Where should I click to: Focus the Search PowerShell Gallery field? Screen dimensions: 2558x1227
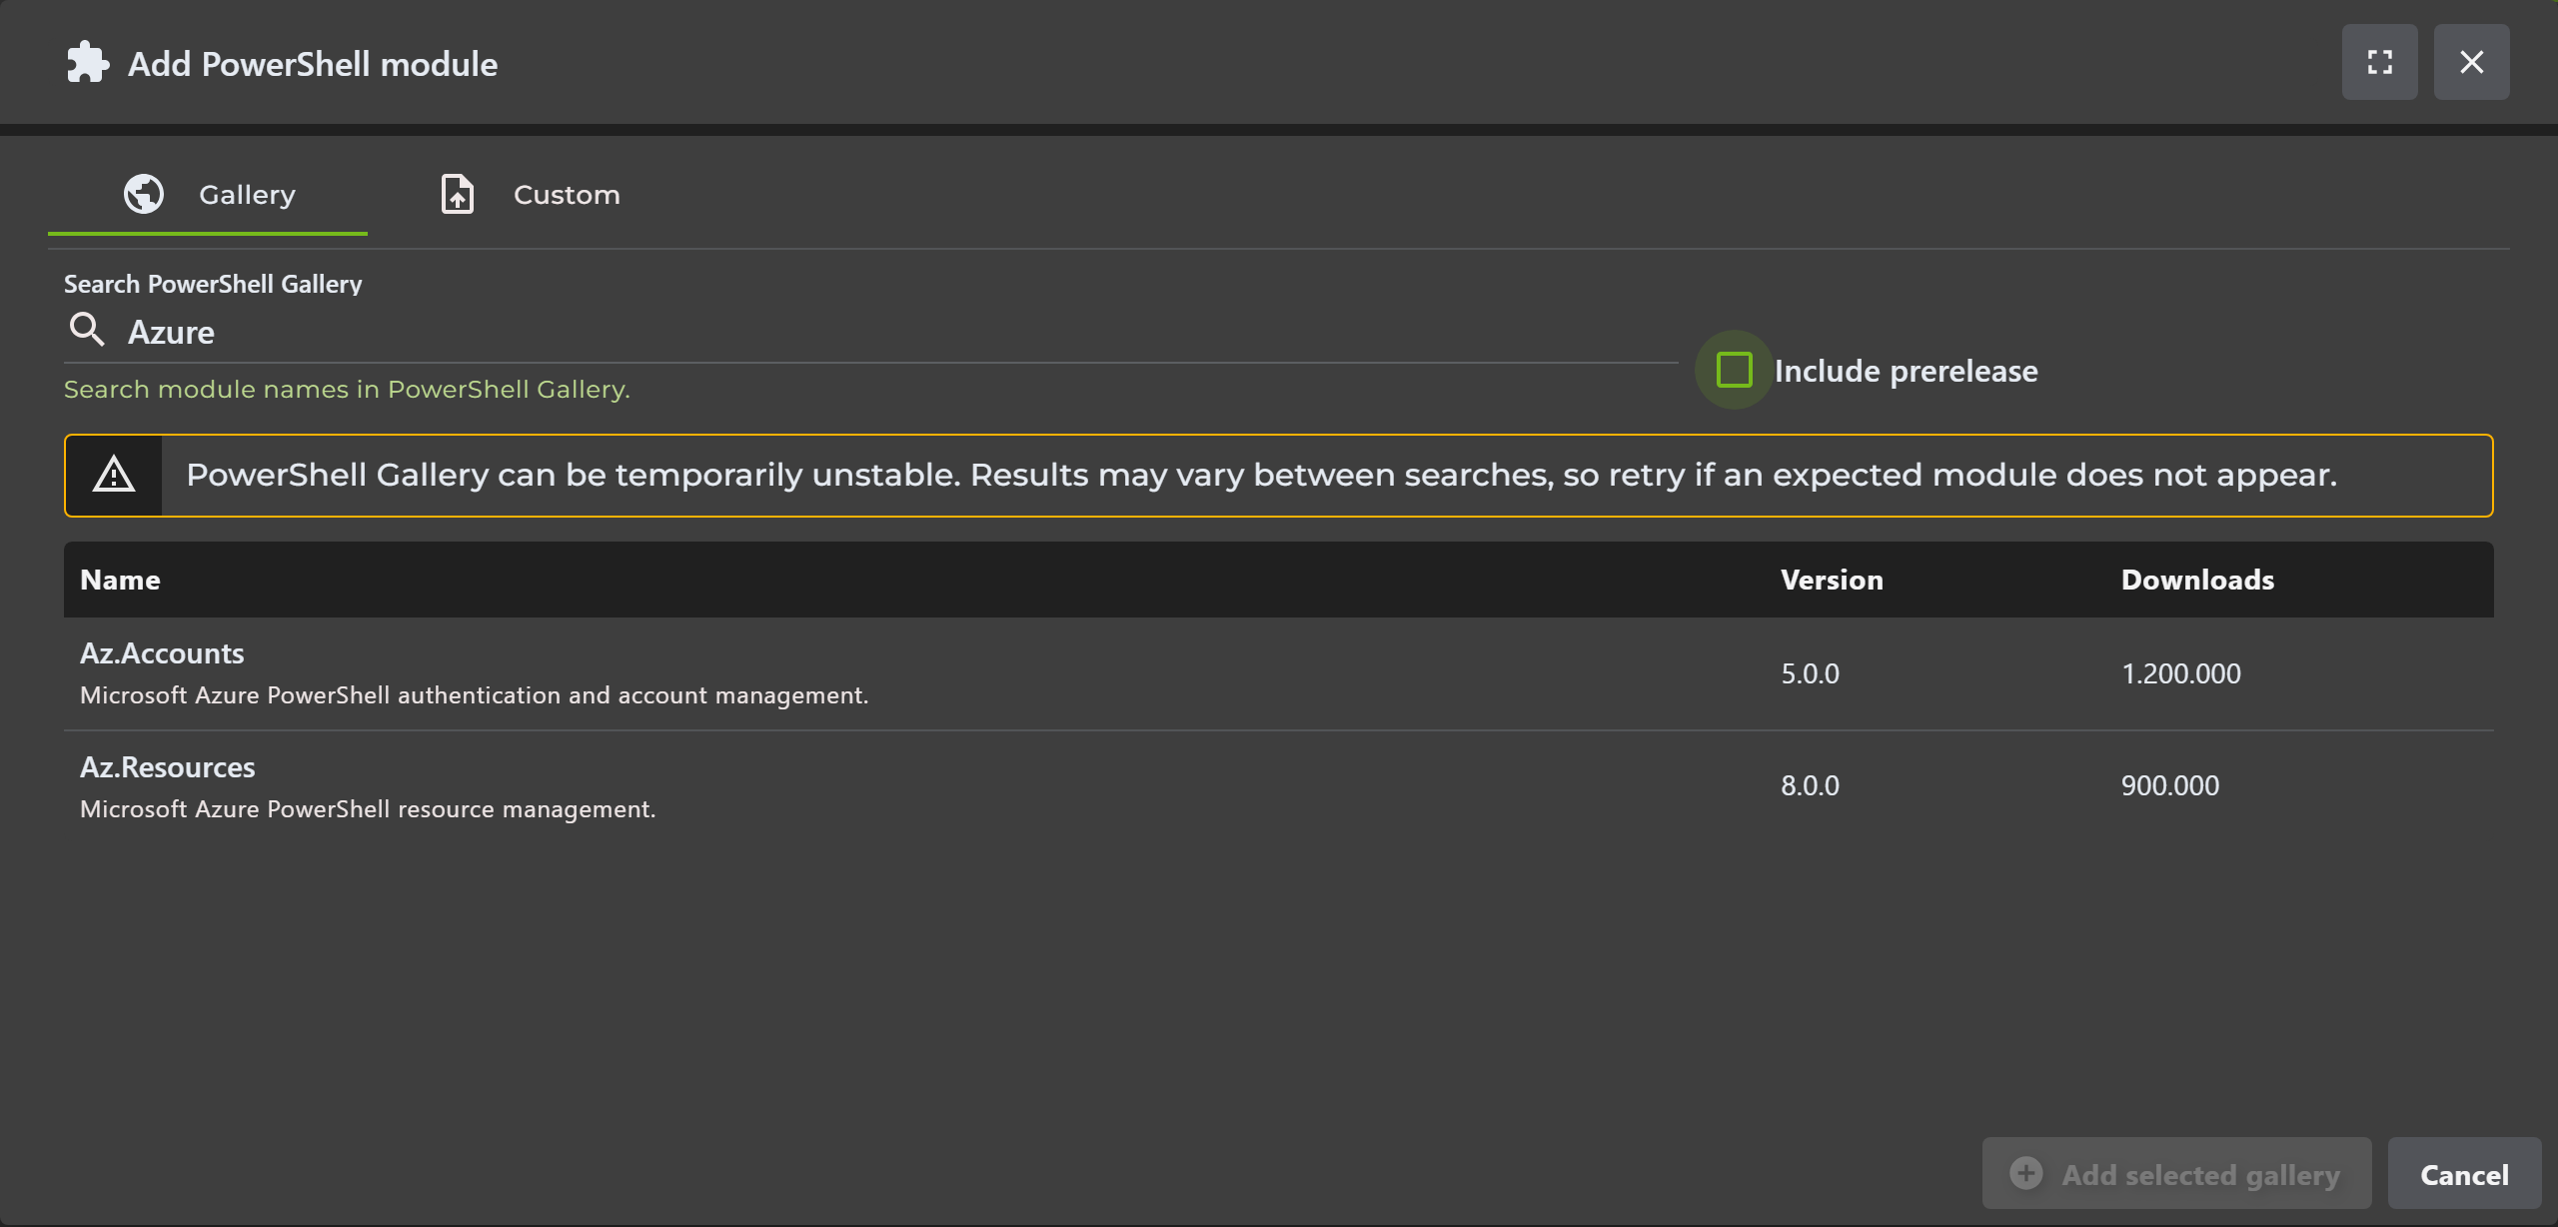[x=870, y=332]
